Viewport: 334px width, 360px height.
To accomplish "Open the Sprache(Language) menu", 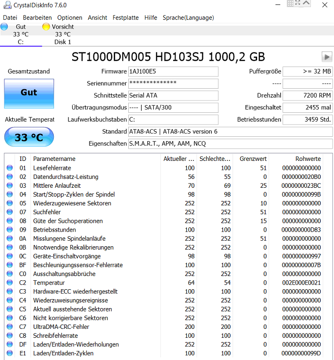I will coord(188,17).
